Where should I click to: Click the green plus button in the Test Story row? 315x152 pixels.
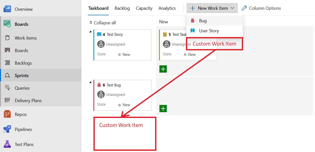coord(163,69)
